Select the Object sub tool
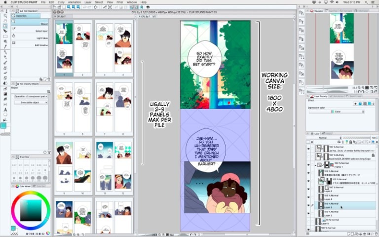The height and width of the screenshot is (237, 379). (30, 22)
